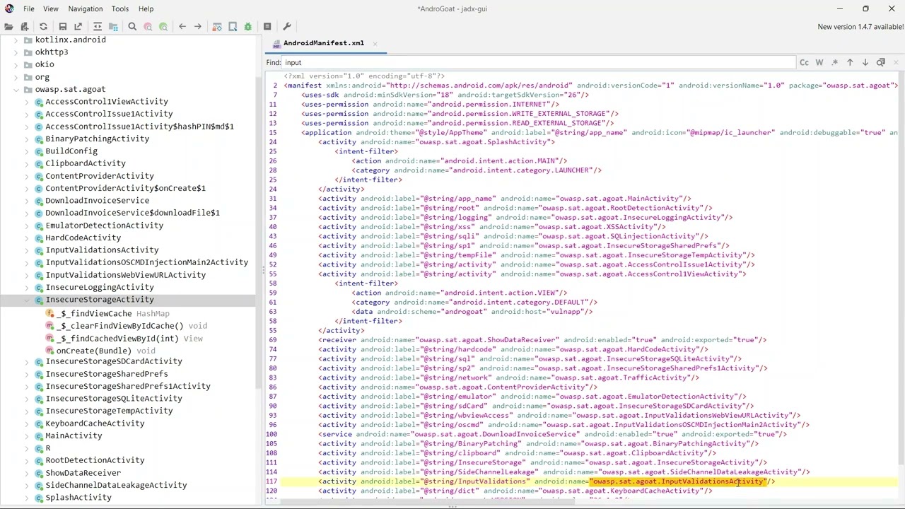Image resolution: width=905 pixels, height=509 pixels.
Task: Expand the org package
Action: [x=17, y=76]
